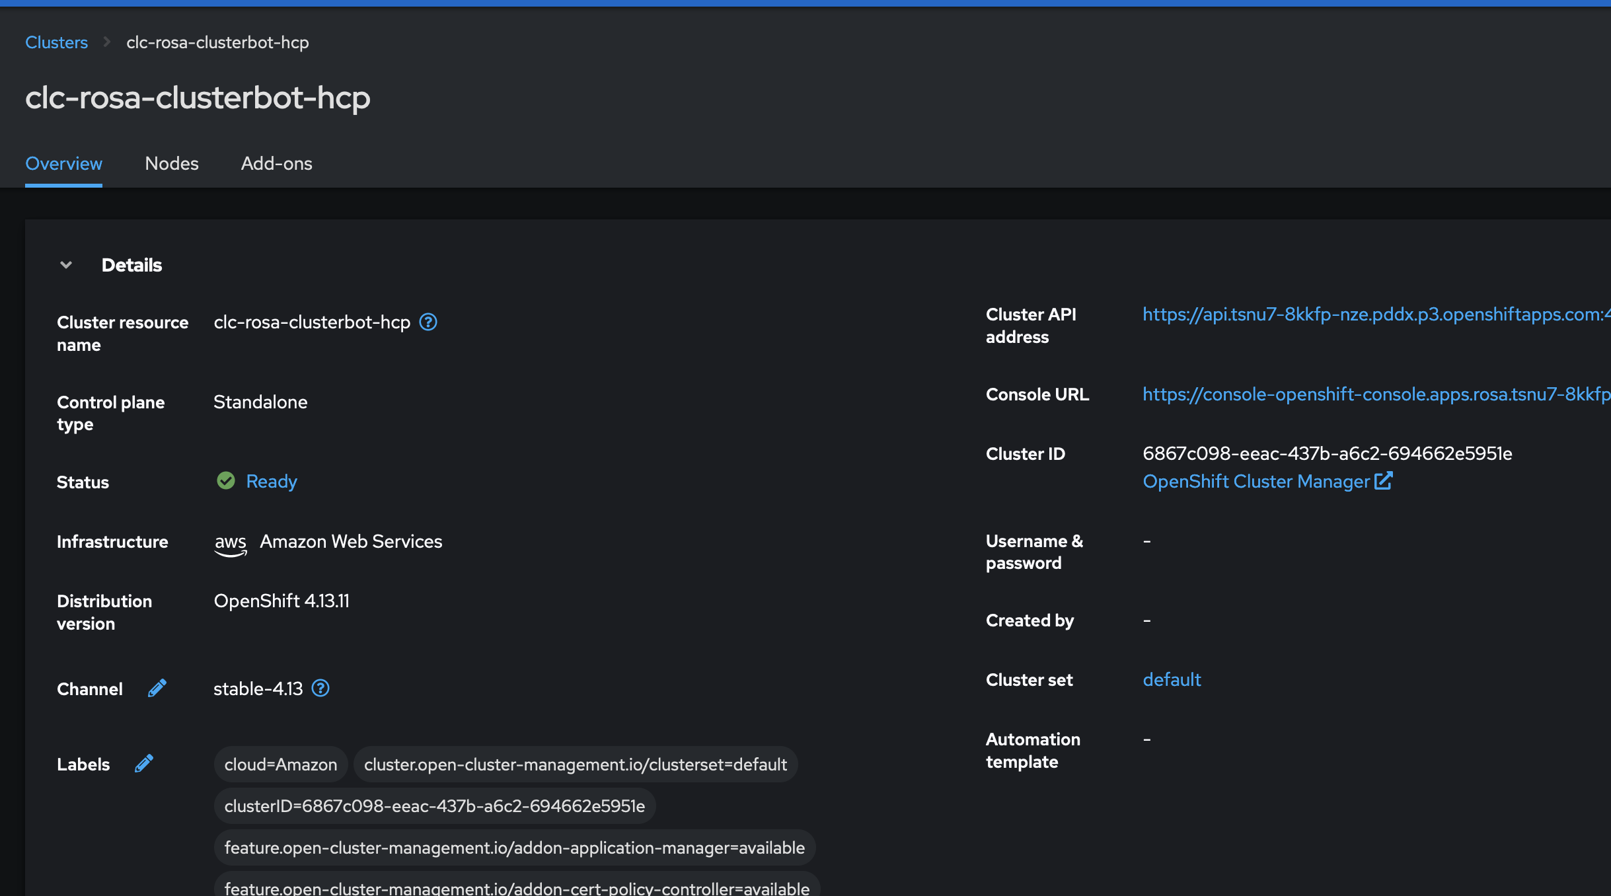Image resolution: width=1611 pixels, height=896 pixels.
Task: Open the Console URL link
Action: (x=1374, y=394)
